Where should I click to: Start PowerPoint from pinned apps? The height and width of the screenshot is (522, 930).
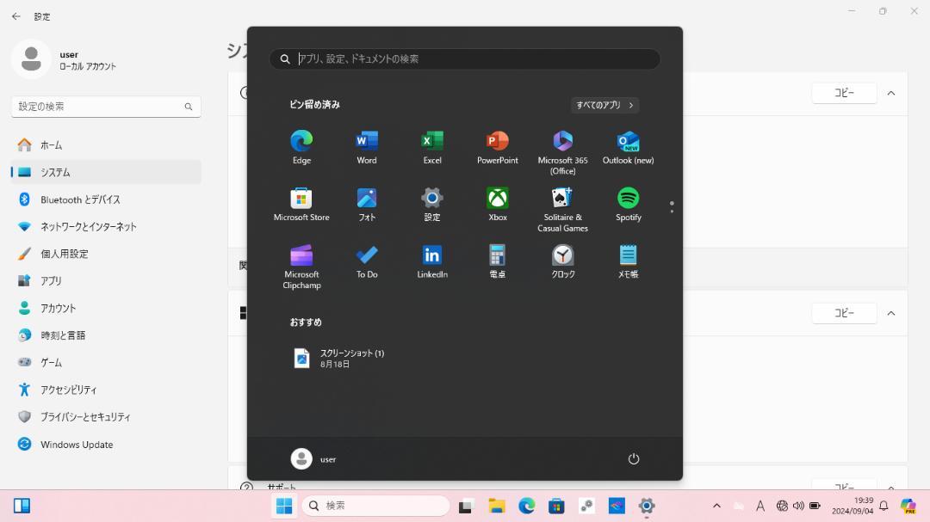(x=497, y=147)
